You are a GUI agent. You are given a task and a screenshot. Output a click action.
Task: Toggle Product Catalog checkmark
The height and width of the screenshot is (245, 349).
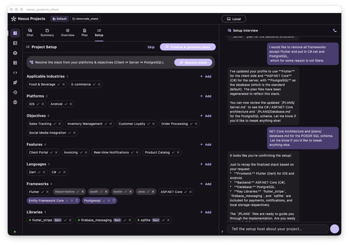[173, 152]
